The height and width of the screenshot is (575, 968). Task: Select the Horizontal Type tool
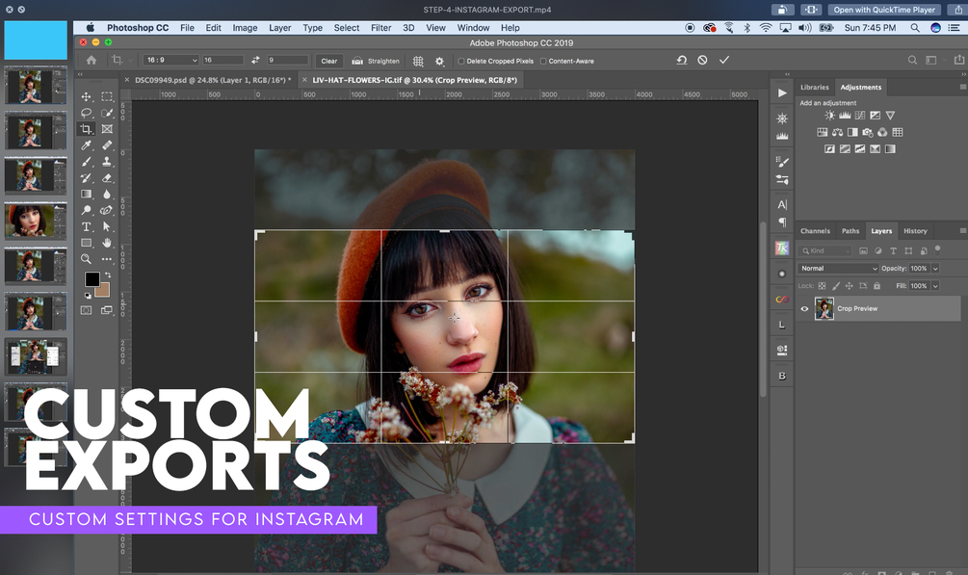click(87, 226)
